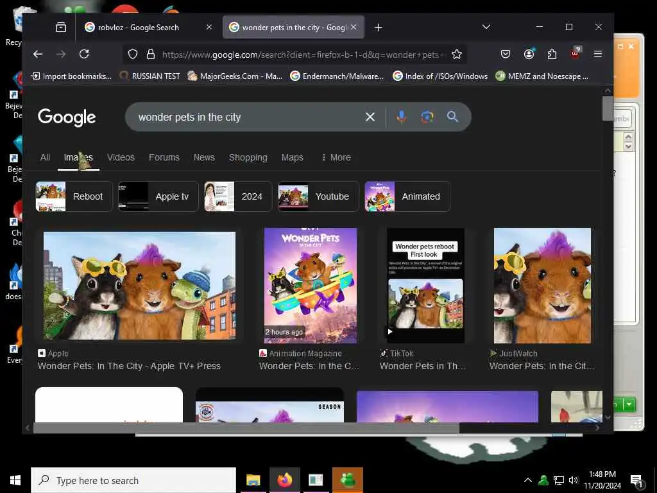The image size is (657, 493).
Task: Open MajorGeeks.Com bookmark
Action: pyautogui.click(x=235, y=76)
